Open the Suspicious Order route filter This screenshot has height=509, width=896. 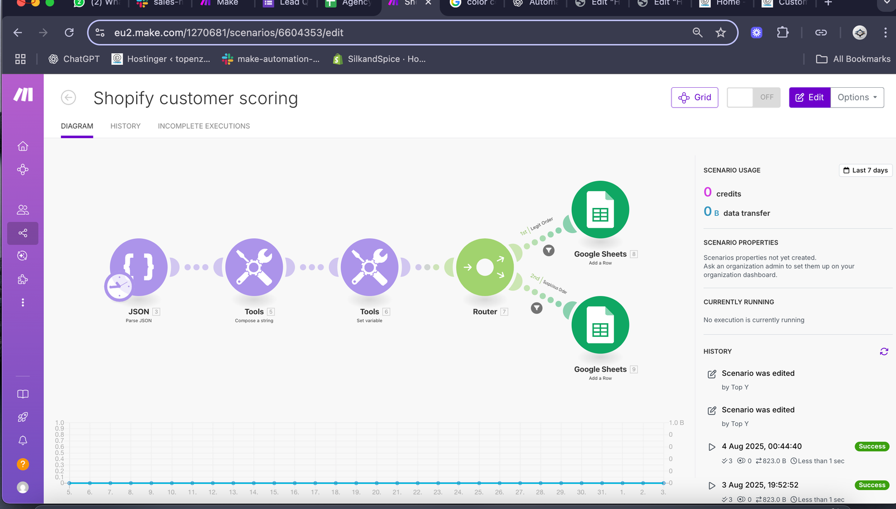coord(536,308)
